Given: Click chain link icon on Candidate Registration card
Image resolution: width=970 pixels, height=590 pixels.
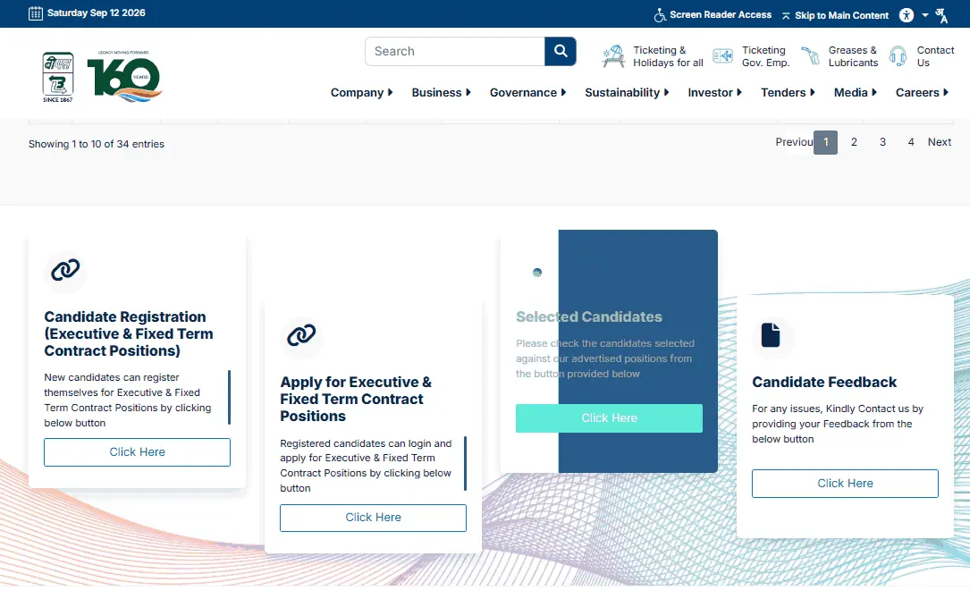Looking at the screenshot, I should (x=65, y=270).
